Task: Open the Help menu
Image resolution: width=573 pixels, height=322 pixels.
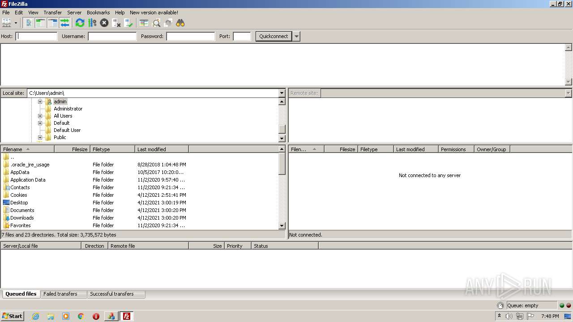Action: (120, 13)
